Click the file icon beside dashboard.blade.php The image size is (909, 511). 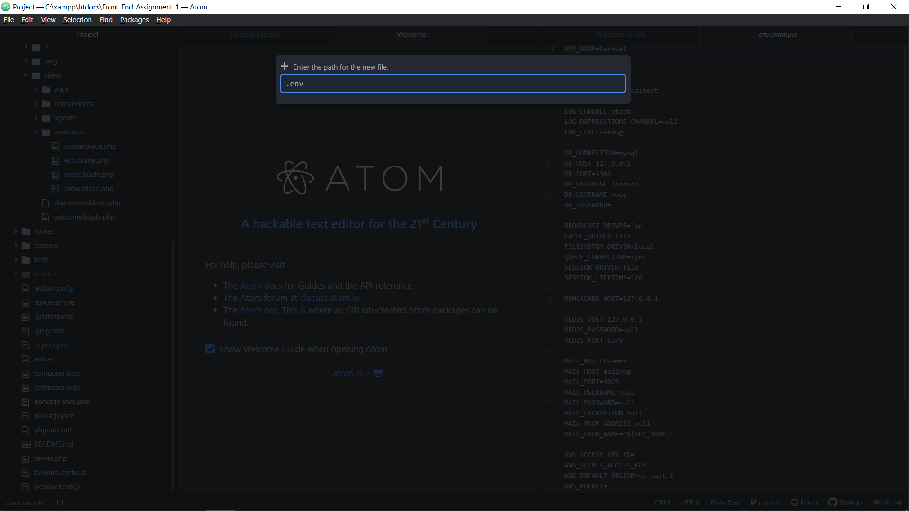[45, 203]
